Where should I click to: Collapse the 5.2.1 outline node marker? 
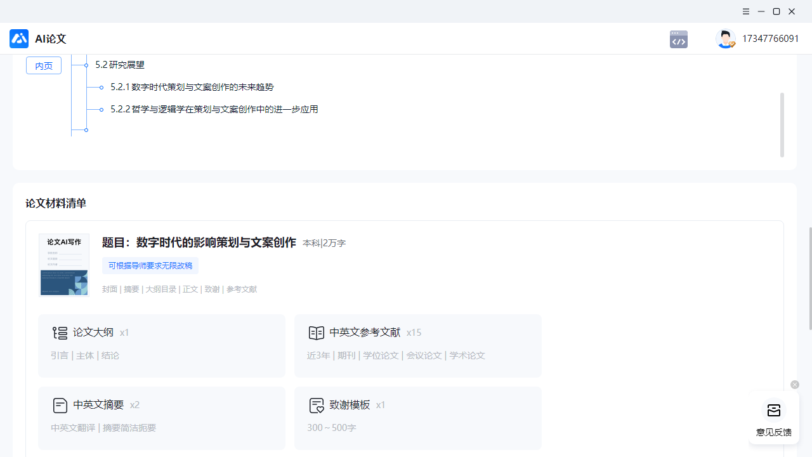101,87
